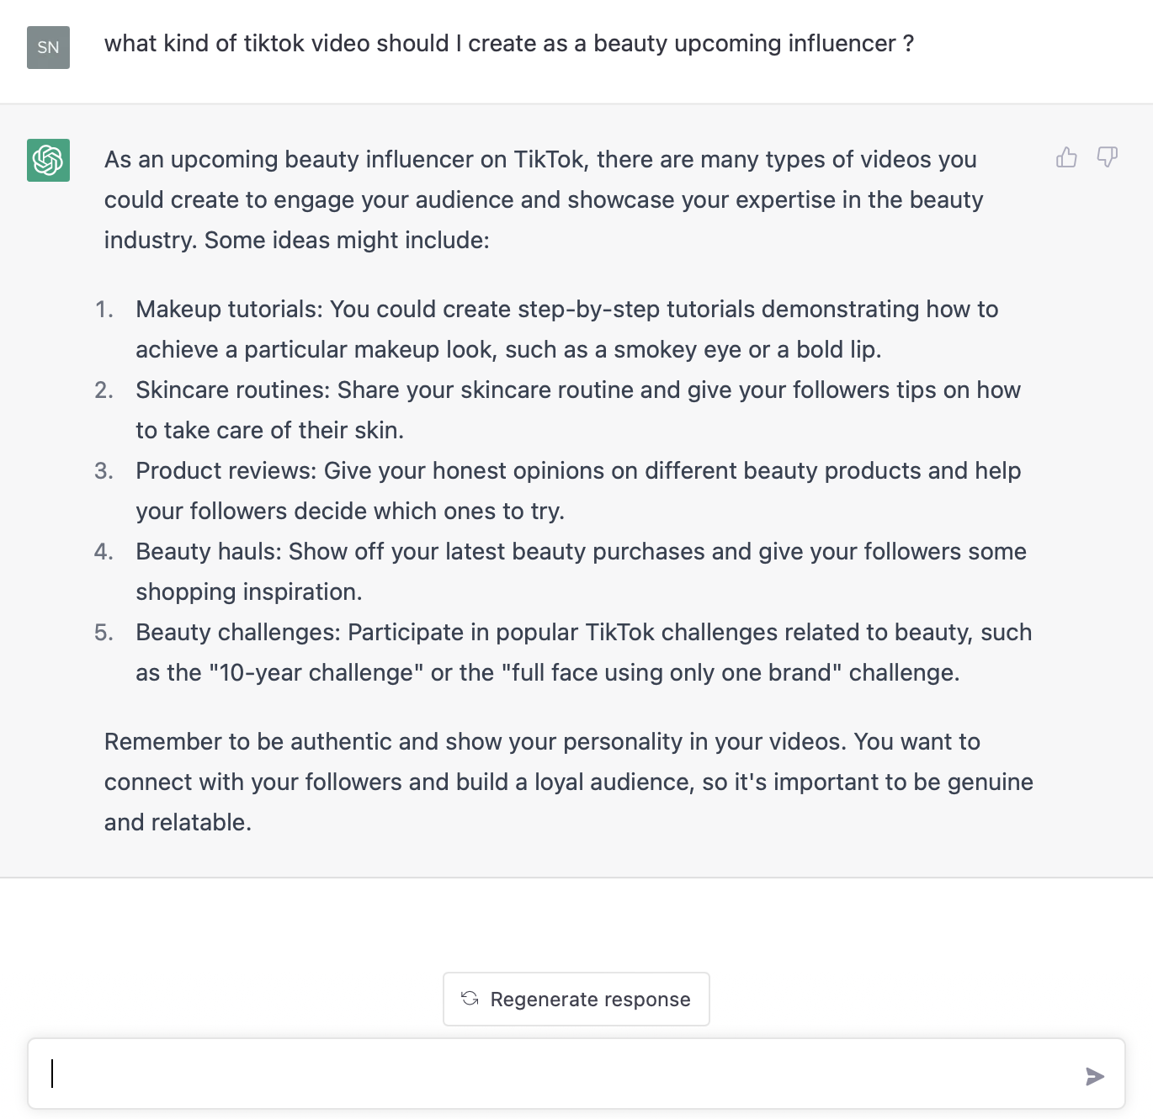Viewport: 1153px width, 1119px height.
Task: Click the Beauty challenges list entry
Action: [x=582, y=652]
